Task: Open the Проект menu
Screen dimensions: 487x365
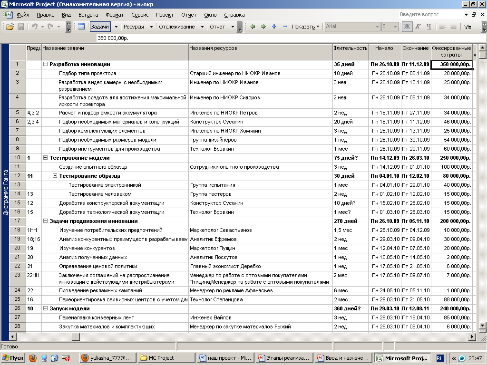Action: (x=165, y=15)
